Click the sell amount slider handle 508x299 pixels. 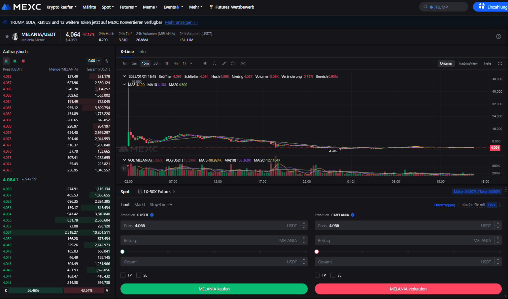click(317, 252)
